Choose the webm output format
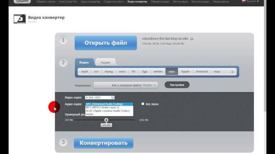This screenshot has width=275, height=154. (158, 71)
